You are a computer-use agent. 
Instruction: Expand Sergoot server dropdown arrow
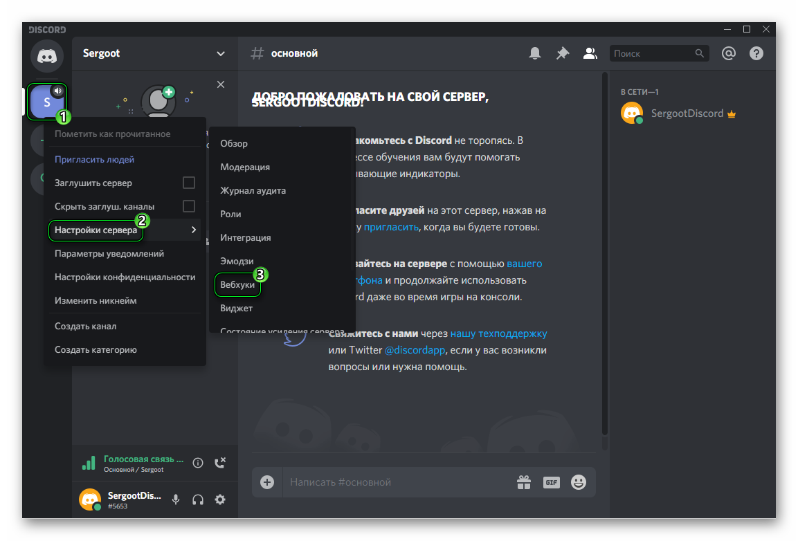(220, 53)
